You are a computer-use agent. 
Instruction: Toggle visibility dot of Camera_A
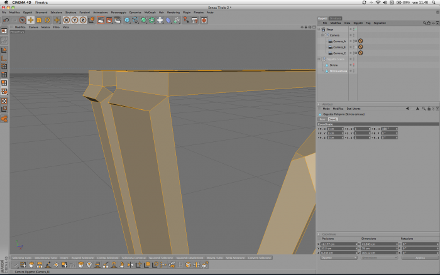point(351,41)
